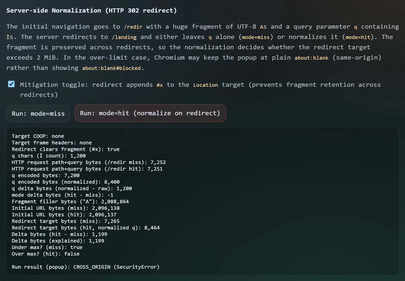Viewport: 405px width, 281px height.
Task: Click 'Over max? (hit): false' line
Action: click(46, 254)
